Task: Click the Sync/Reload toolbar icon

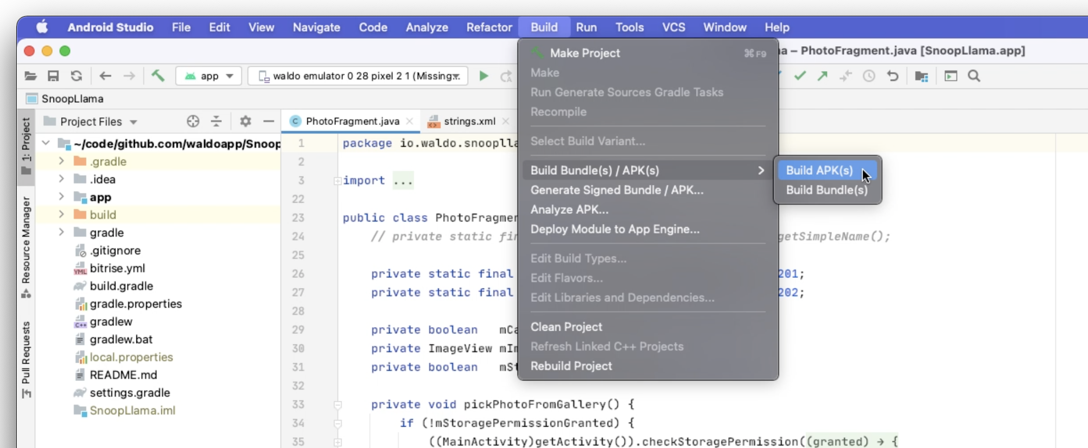Action: pos(76,76)
